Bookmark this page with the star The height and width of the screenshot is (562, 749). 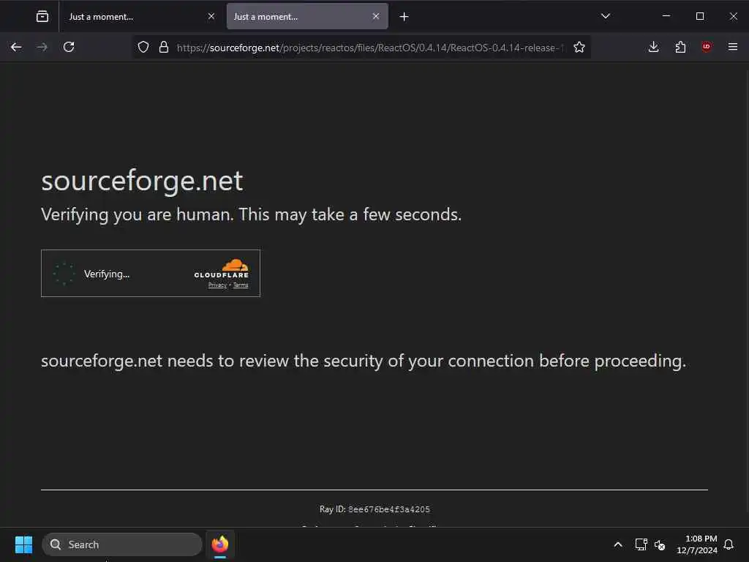click(579, 47)
